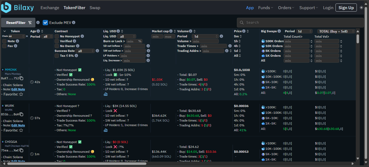Click the ResetFilter button

[18, 23]
